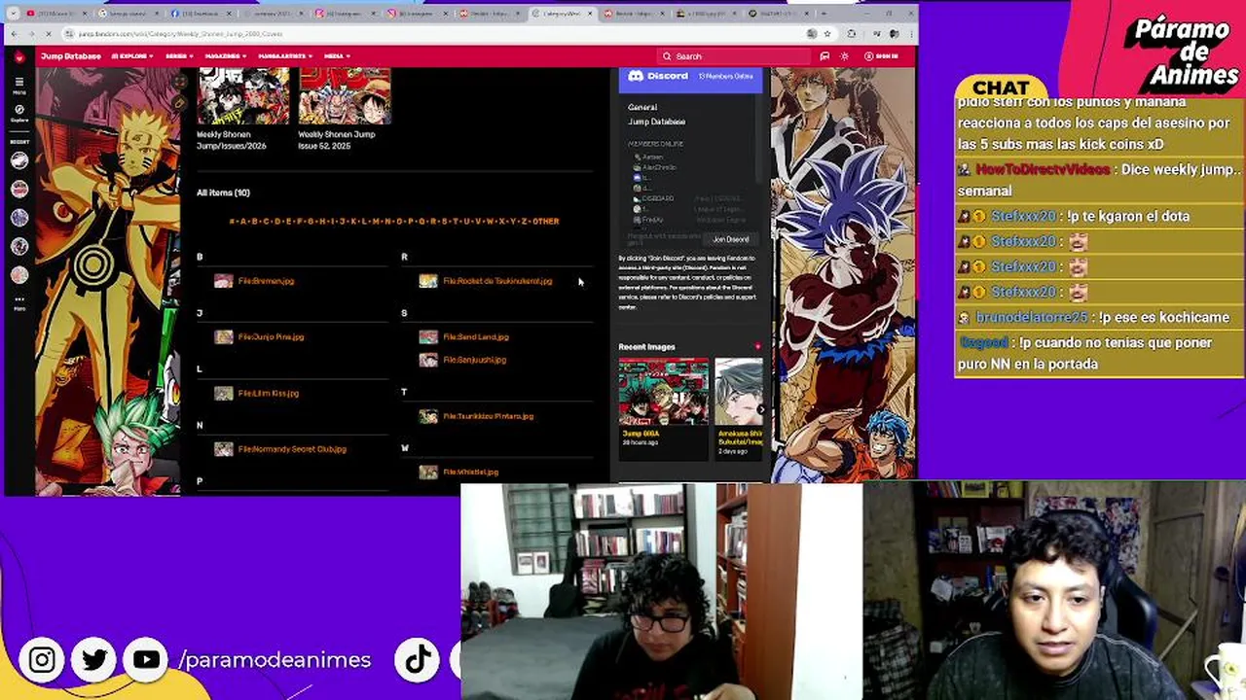Screen dimensions: 1246x700
Task: Bookmark this page with the star icon
Action: click(827, 33)
